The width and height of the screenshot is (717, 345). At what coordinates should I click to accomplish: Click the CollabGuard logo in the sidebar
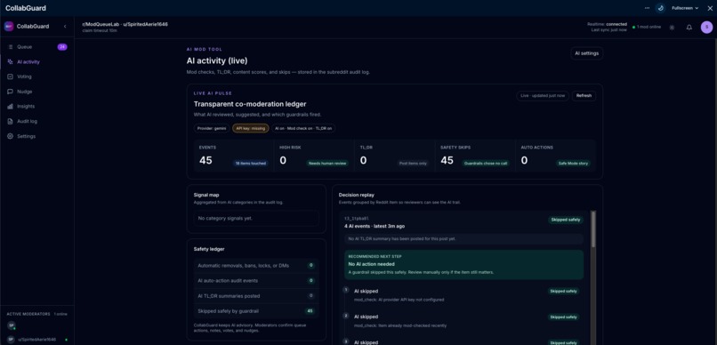tap(9, 27)
